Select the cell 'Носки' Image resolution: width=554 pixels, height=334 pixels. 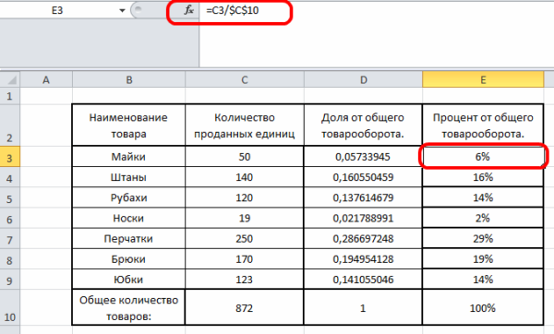(x=128, y=218)
